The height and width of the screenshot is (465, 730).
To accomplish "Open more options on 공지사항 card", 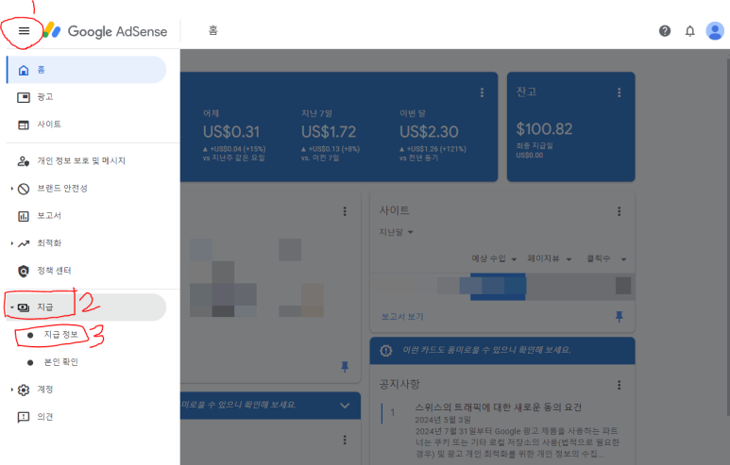I will tap(620, 385).
